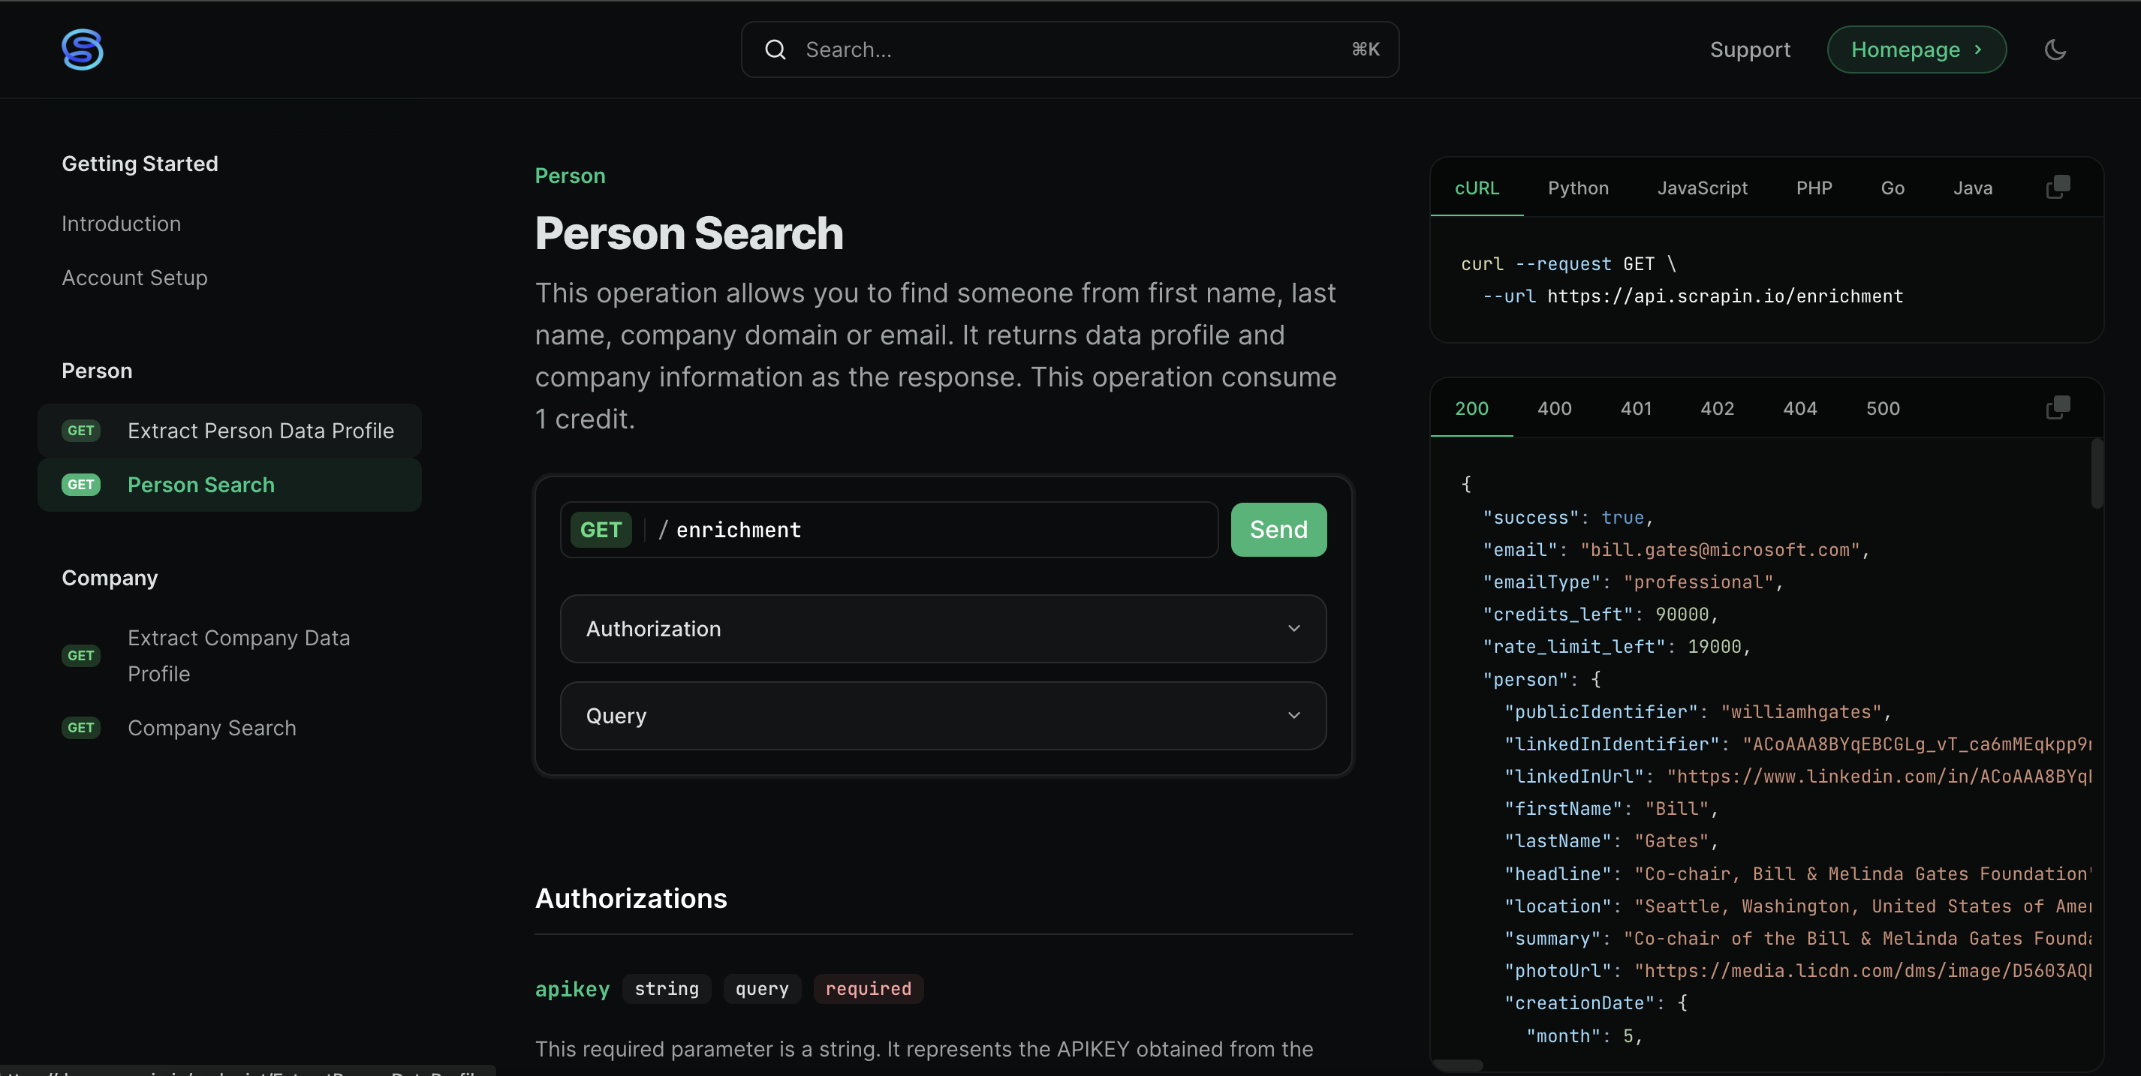
Task: Click GET badge beside Extract Company Data Profile
Action: point(80,656)
